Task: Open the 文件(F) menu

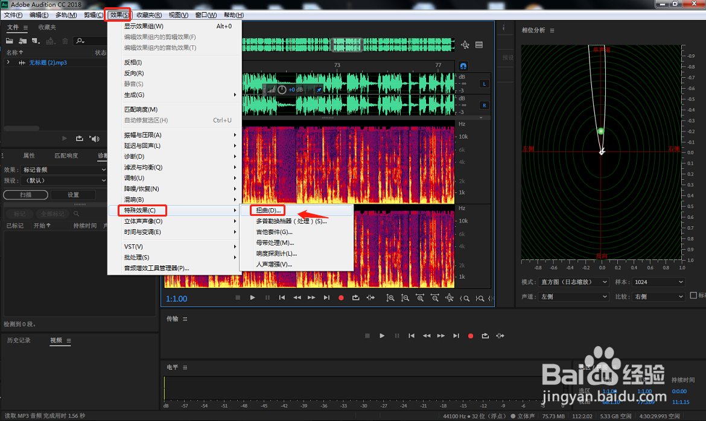Action: (x=13, y=15)
